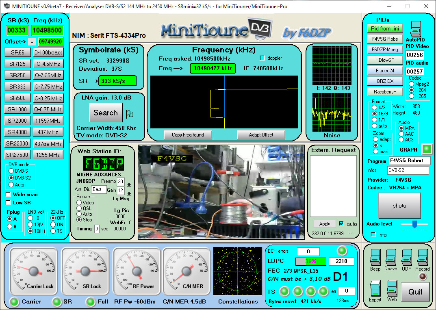Click the Web Station ID F6DZP display
Screen dimensions: 436x310
[104, 163]
